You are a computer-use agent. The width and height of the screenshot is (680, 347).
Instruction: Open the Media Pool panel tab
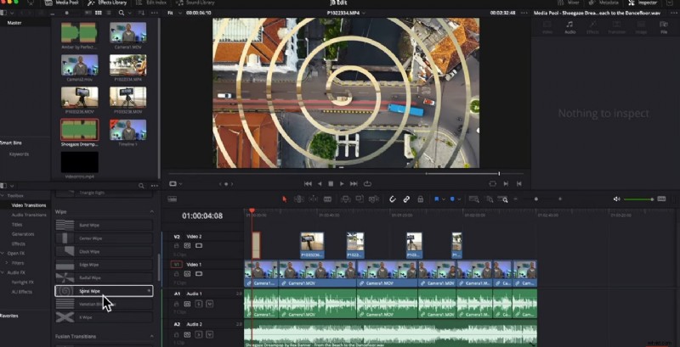point(62,3)
